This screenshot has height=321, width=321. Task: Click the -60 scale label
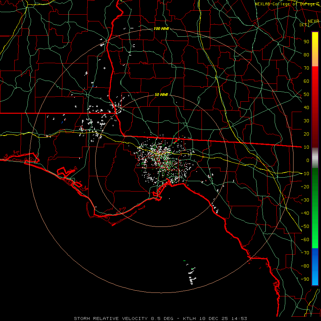305,240
